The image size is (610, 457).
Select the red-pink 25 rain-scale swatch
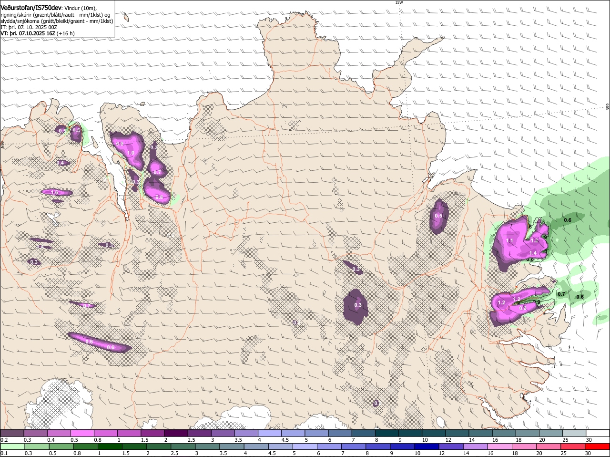click(573, 447)
